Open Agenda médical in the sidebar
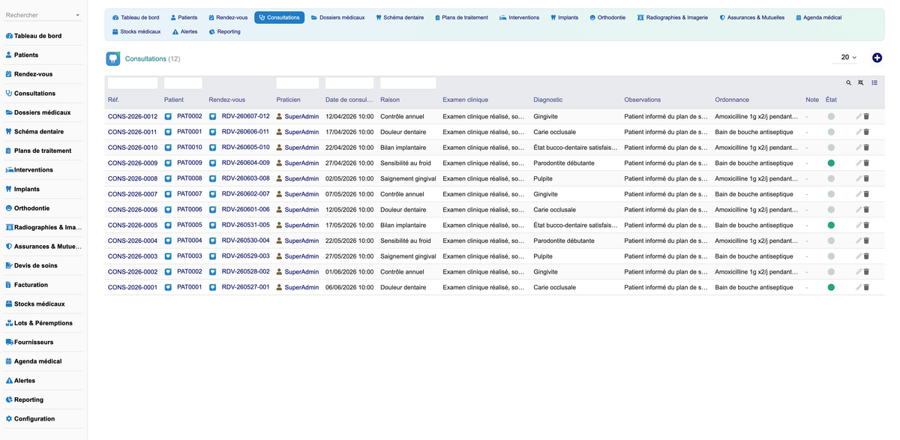The height and width of the screenshot is (440, 900). click(38, 361)
